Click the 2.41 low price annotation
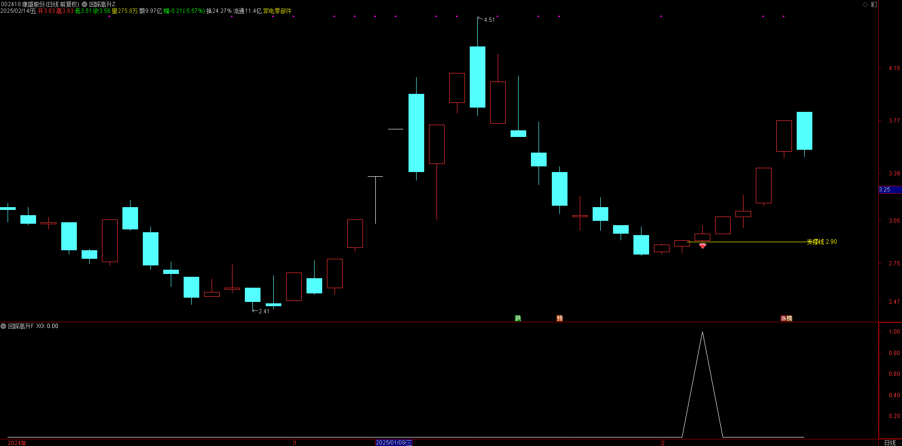902x446 pixels. click(264, 311)
